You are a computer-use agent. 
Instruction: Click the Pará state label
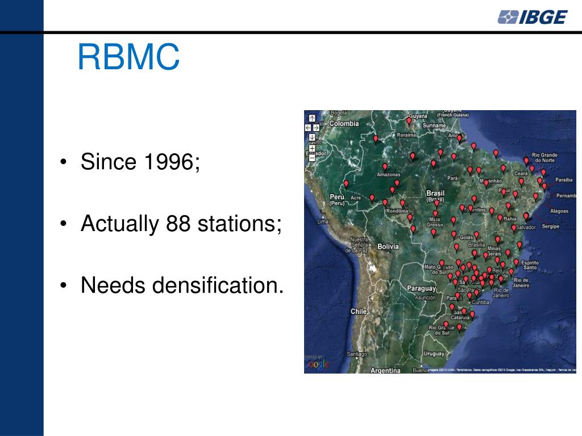tap(452, 178)
